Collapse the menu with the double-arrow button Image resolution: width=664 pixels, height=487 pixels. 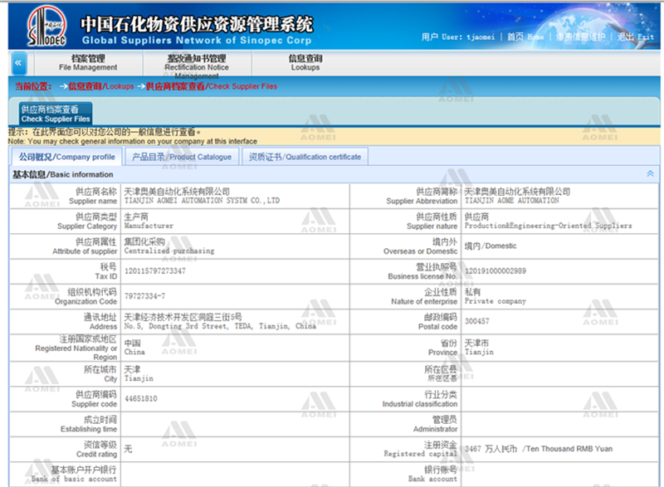(x=18, y=63)
